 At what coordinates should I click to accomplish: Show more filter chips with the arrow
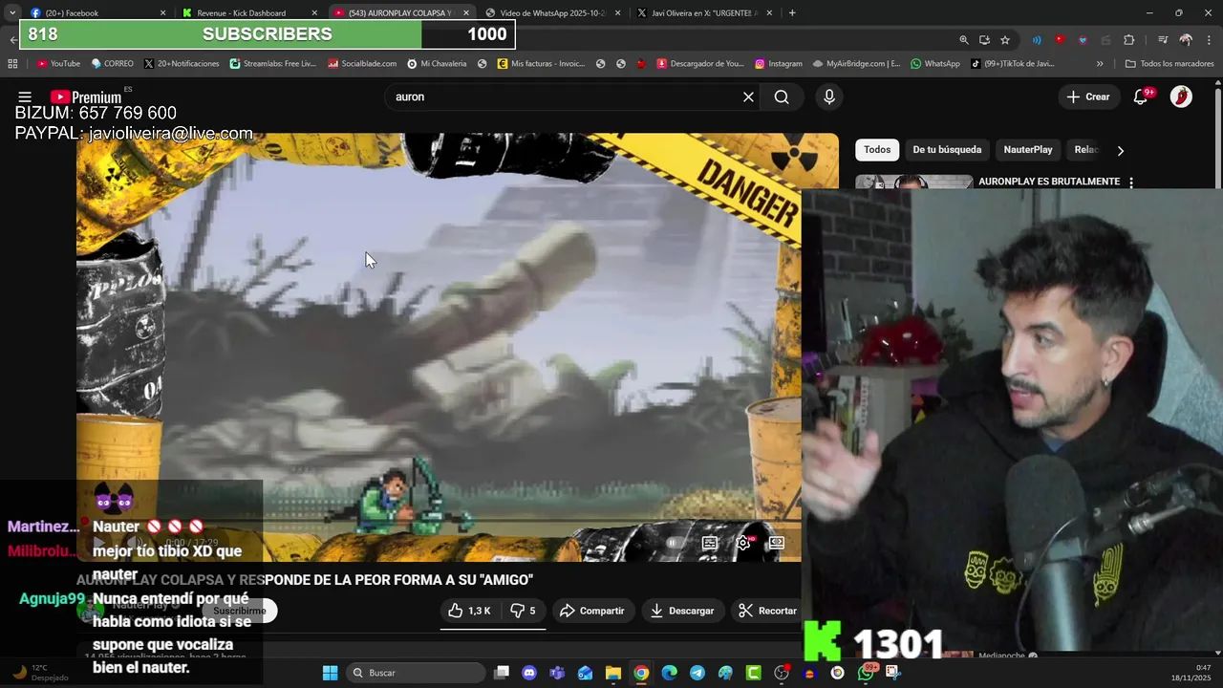pyautogui.click(x=1121, y=150)
